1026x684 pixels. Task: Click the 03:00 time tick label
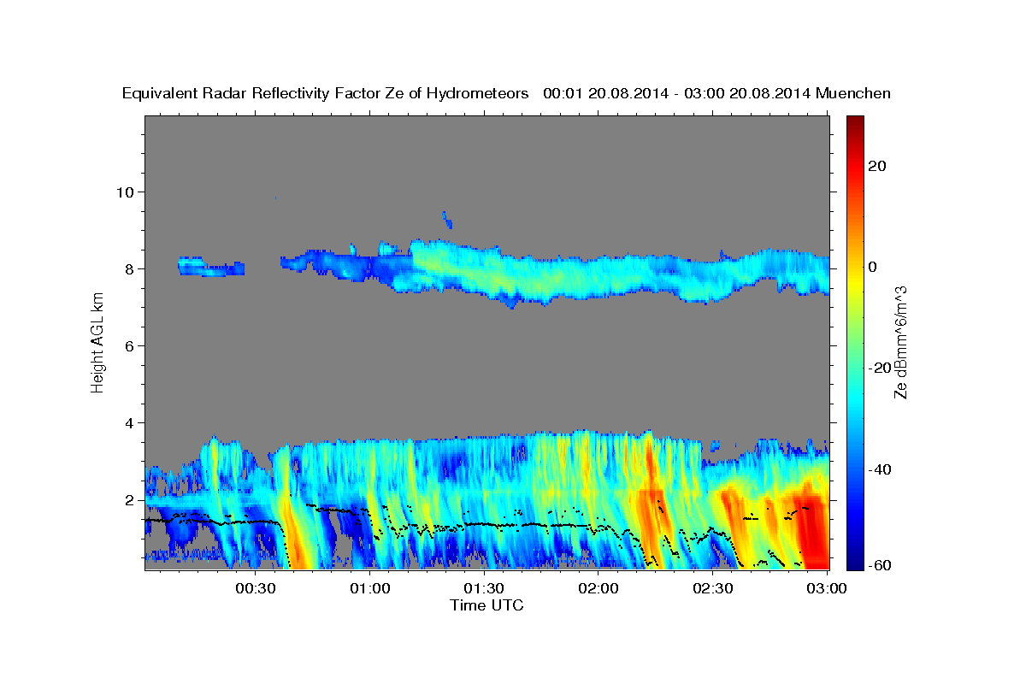pos(826,588)
